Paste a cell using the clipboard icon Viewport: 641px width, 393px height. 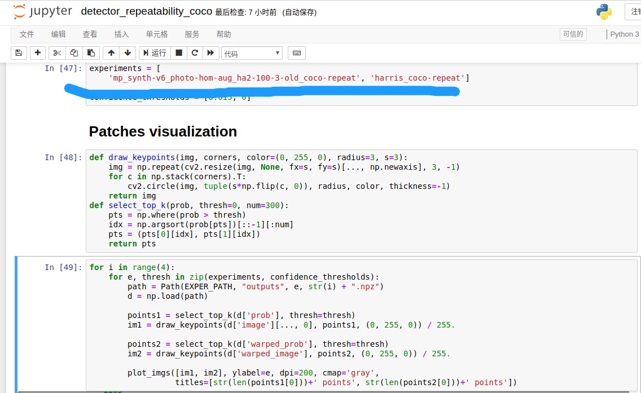click(91, 52)
